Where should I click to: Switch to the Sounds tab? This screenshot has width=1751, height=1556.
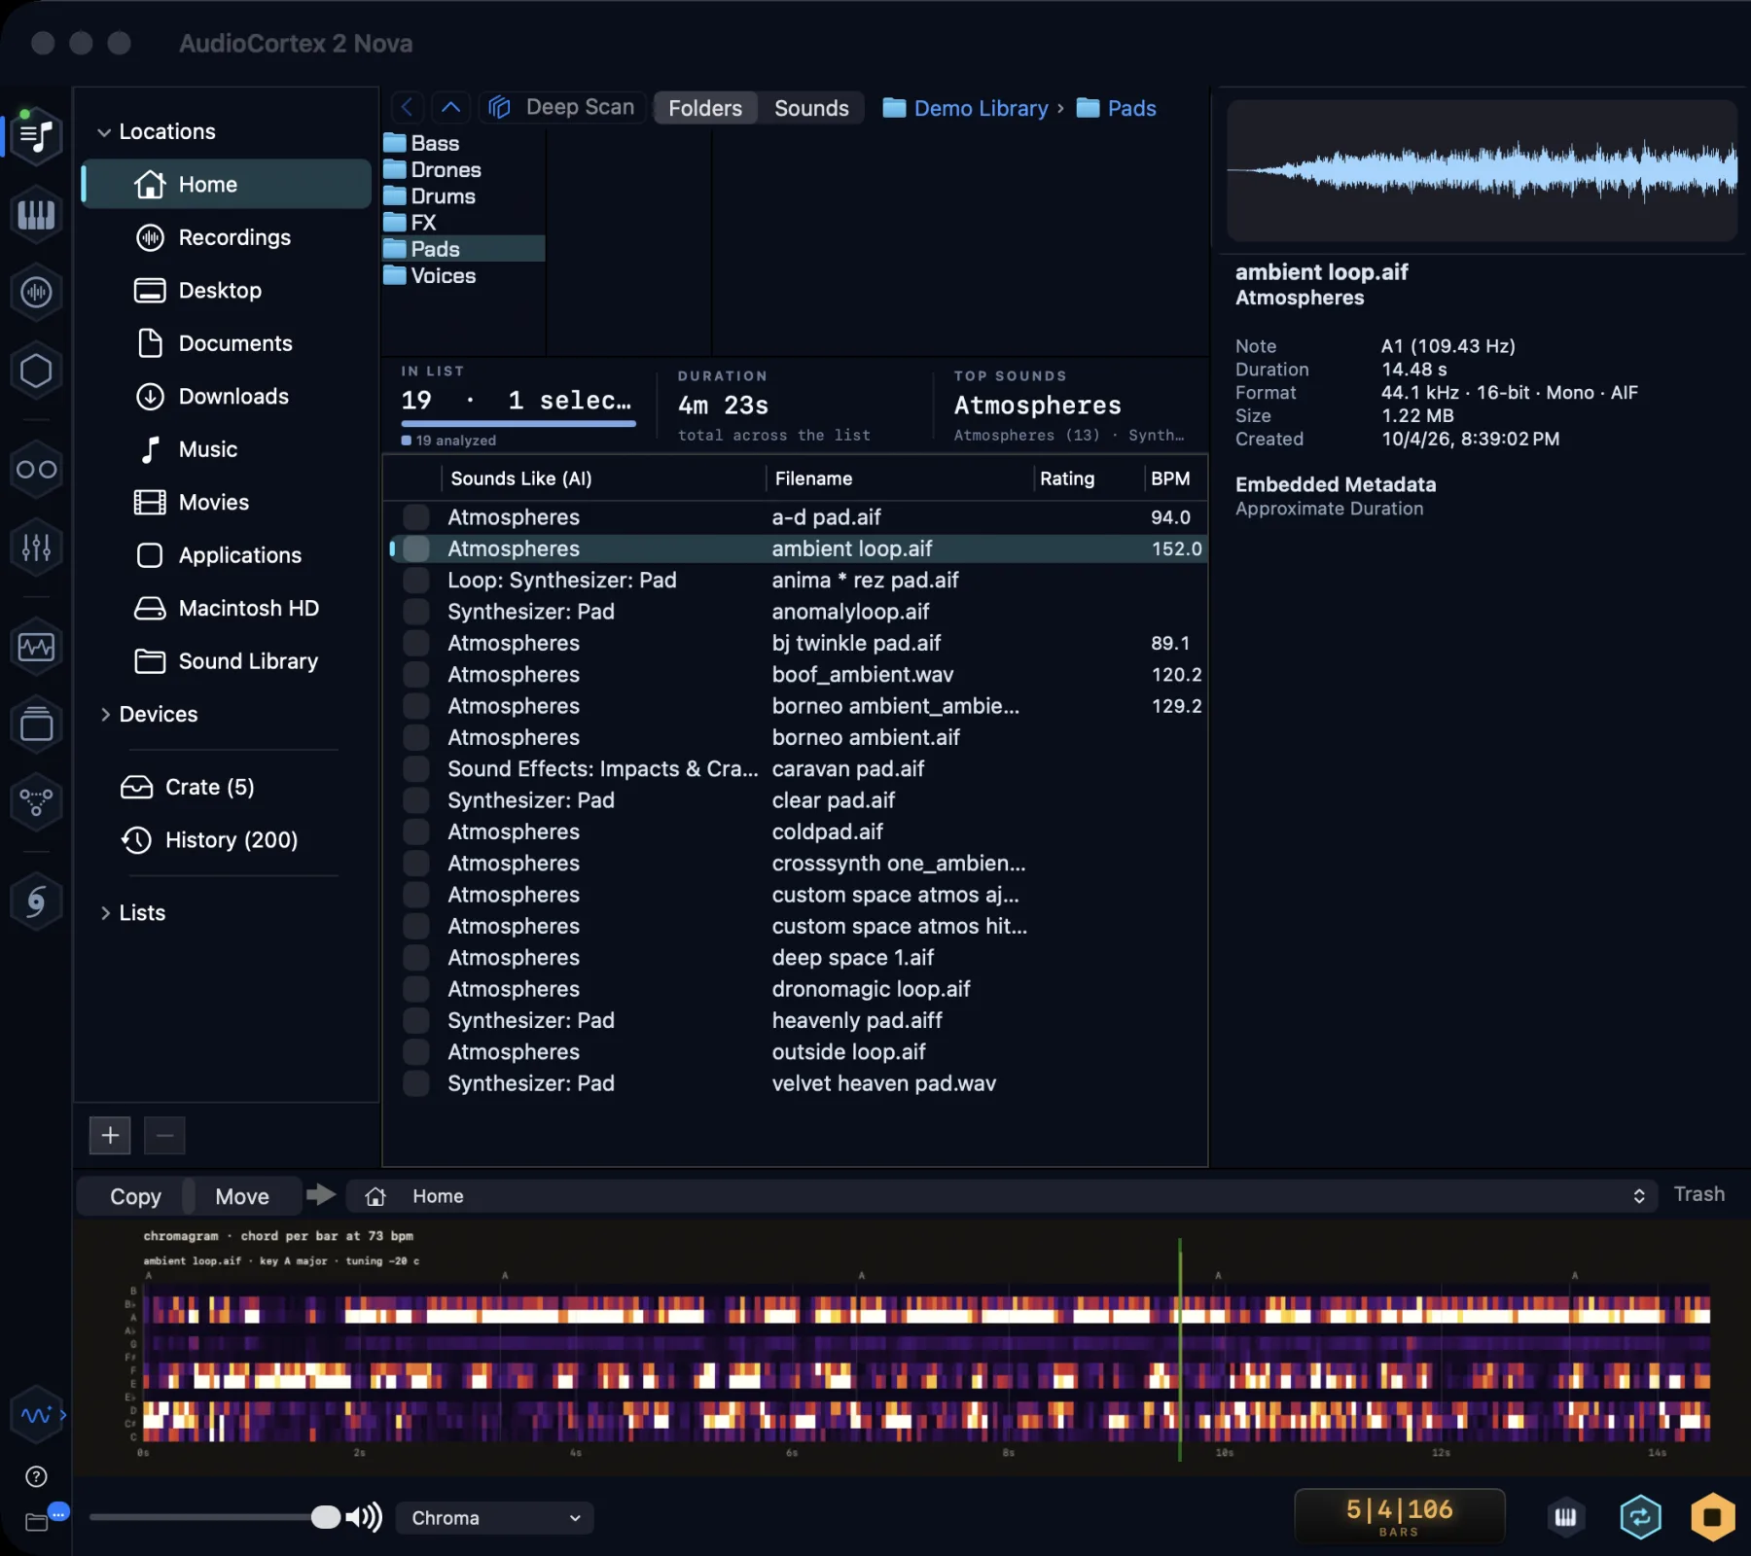(x=811, y=108)
